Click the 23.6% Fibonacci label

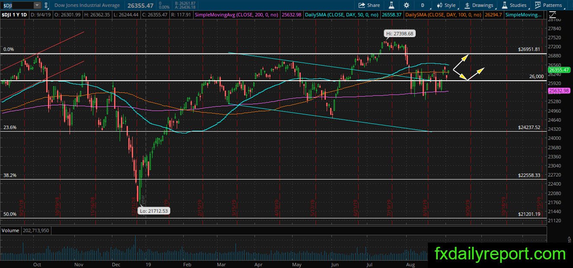pyautogui.click(x=10, y=127)
